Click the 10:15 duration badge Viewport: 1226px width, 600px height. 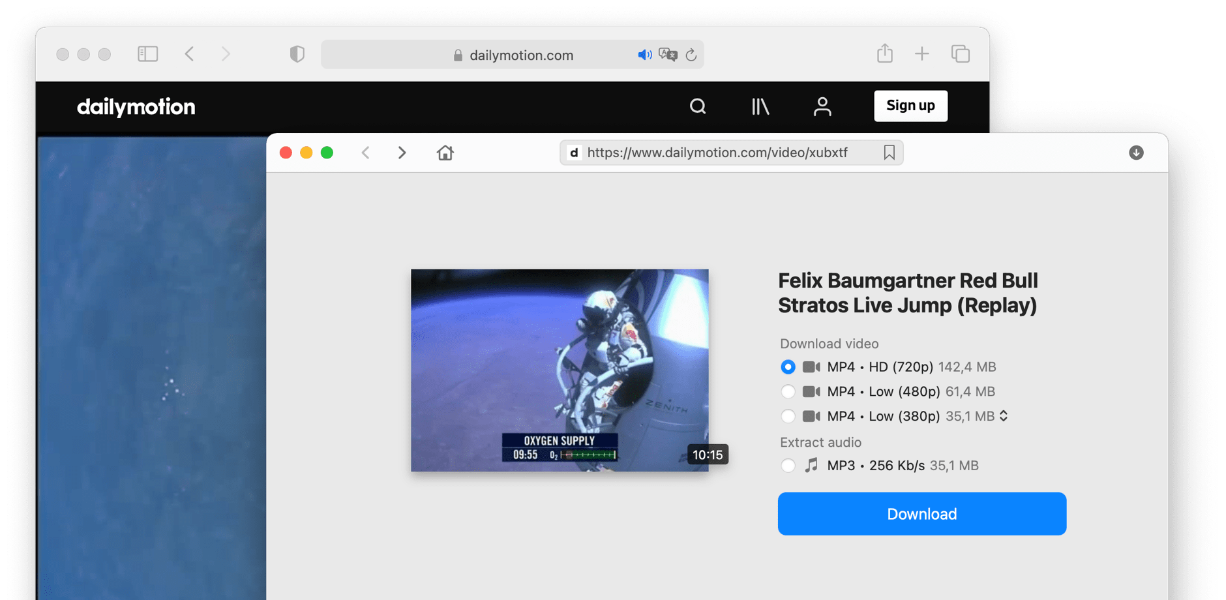click(708, 455)
